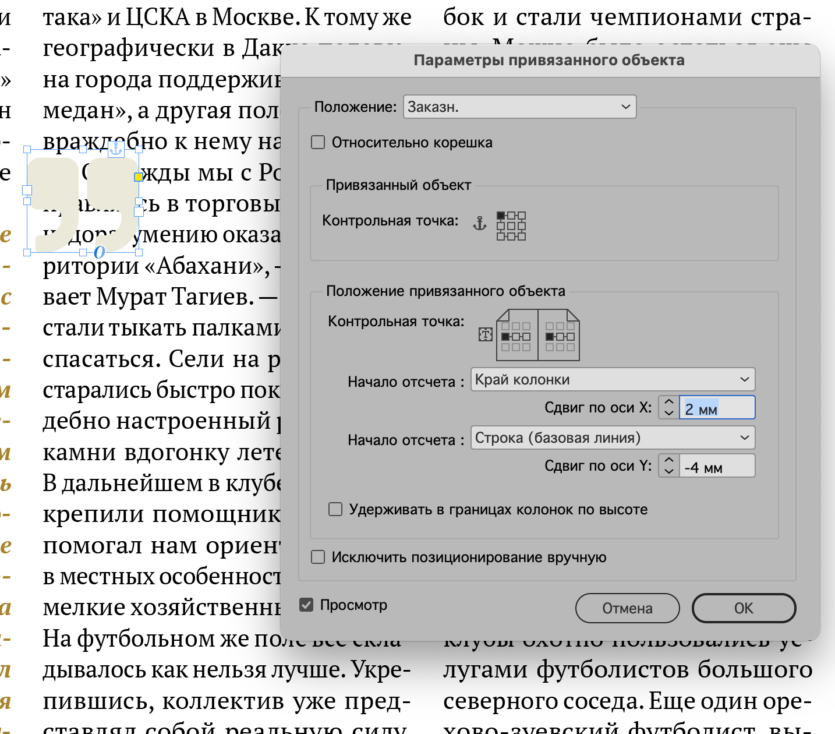Expand the 'Край колонки' reference dropdown

613,379
